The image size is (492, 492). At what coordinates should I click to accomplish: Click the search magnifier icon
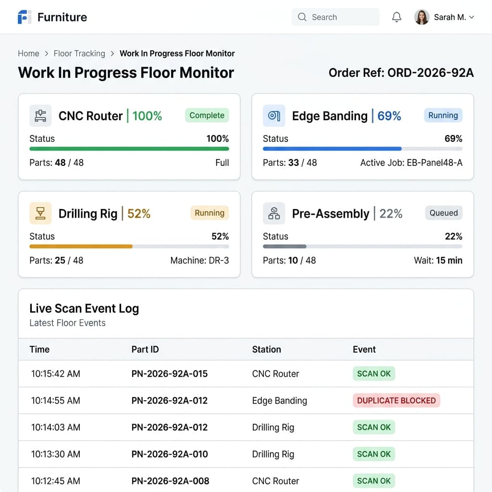(x=302, y=17)
